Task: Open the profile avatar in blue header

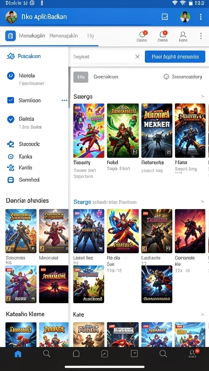Action: [11, 17]
